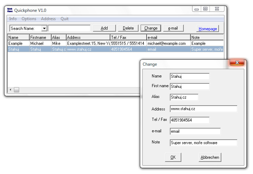
Task: Click the Delete button
Action: (128, 28)
